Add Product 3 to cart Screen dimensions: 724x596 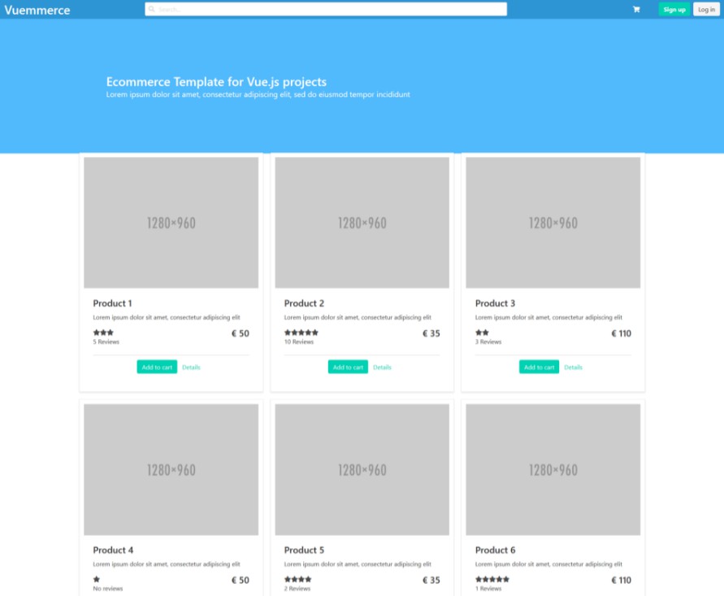coord(539,367)
